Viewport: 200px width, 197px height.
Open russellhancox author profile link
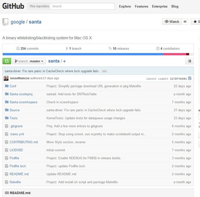20,78
